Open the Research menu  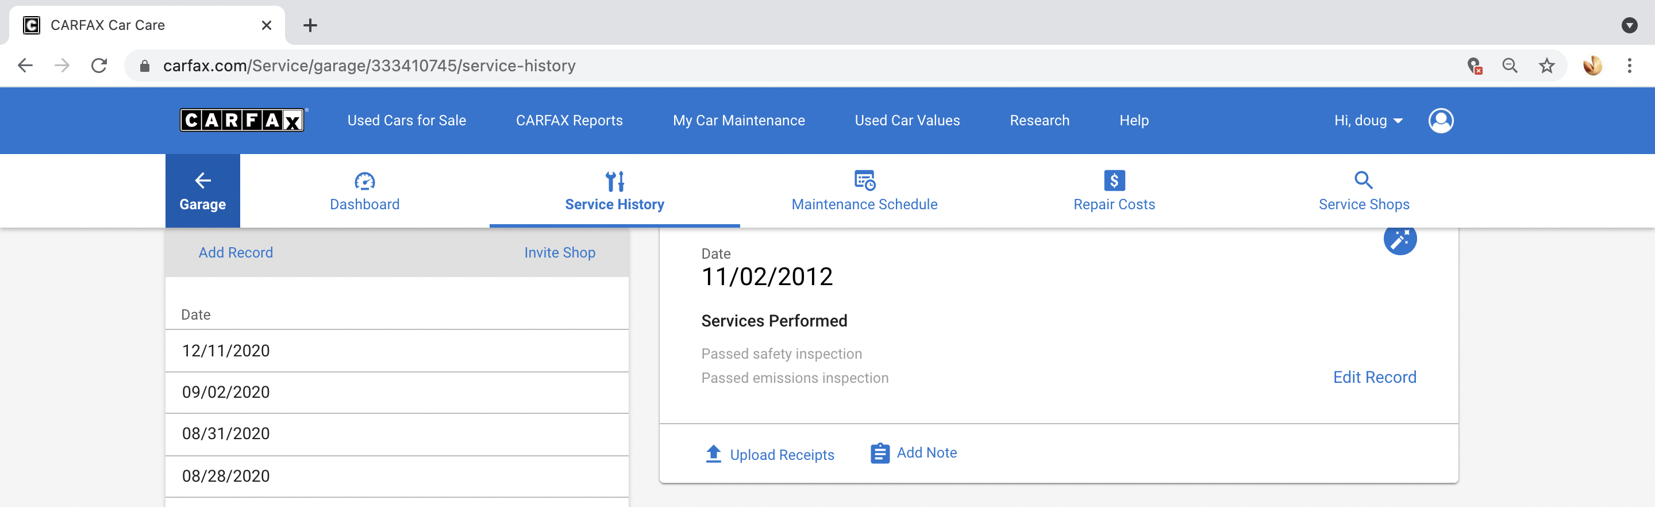tap(1040, 121)
